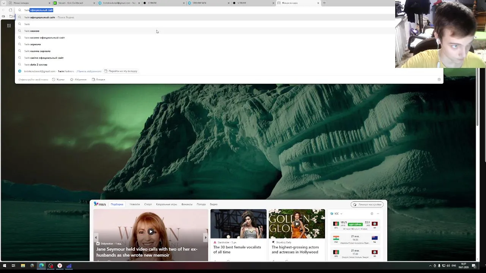Viewport: 486px width, 273px height.
Task: Open the Финансы feed tab
Action: tap(187, 204)
